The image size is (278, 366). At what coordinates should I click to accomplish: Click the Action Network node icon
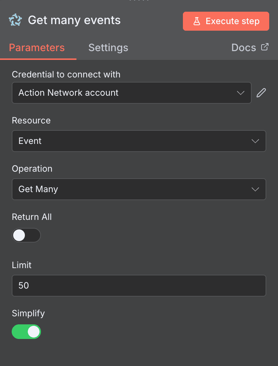coord(15,20)
